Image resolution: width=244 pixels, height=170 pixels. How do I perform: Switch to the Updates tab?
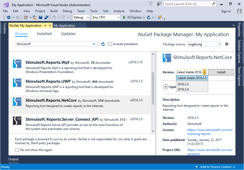pyautogui.click(x=68, y=34)
